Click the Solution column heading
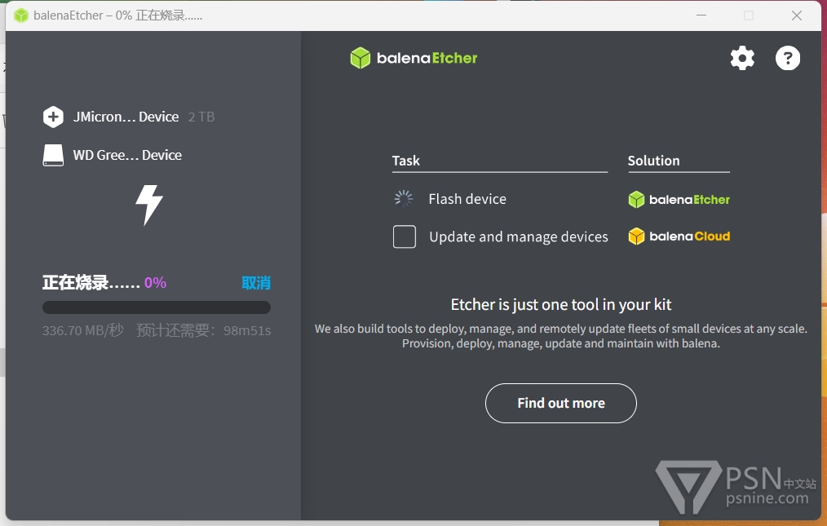The image size is (827, 526). tap(653, 161)
